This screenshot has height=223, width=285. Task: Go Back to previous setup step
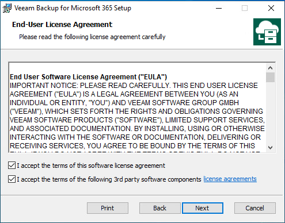tap(159, 208)
